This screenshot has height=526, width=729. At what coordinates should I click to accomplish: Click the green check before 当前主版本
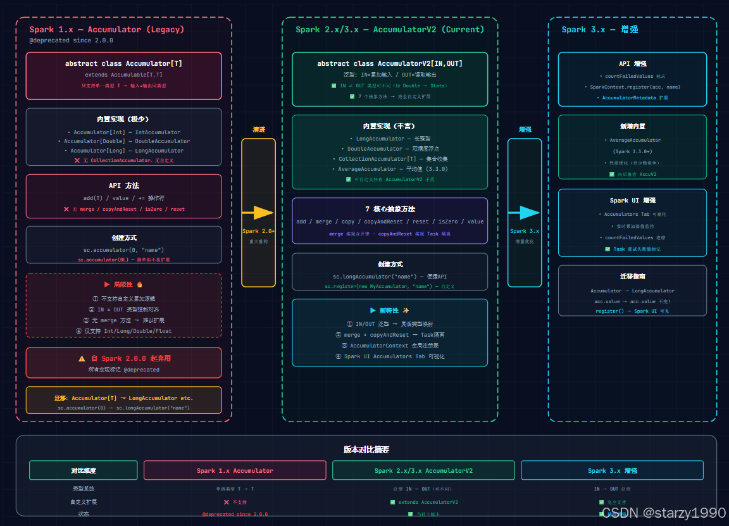(411, 514)
